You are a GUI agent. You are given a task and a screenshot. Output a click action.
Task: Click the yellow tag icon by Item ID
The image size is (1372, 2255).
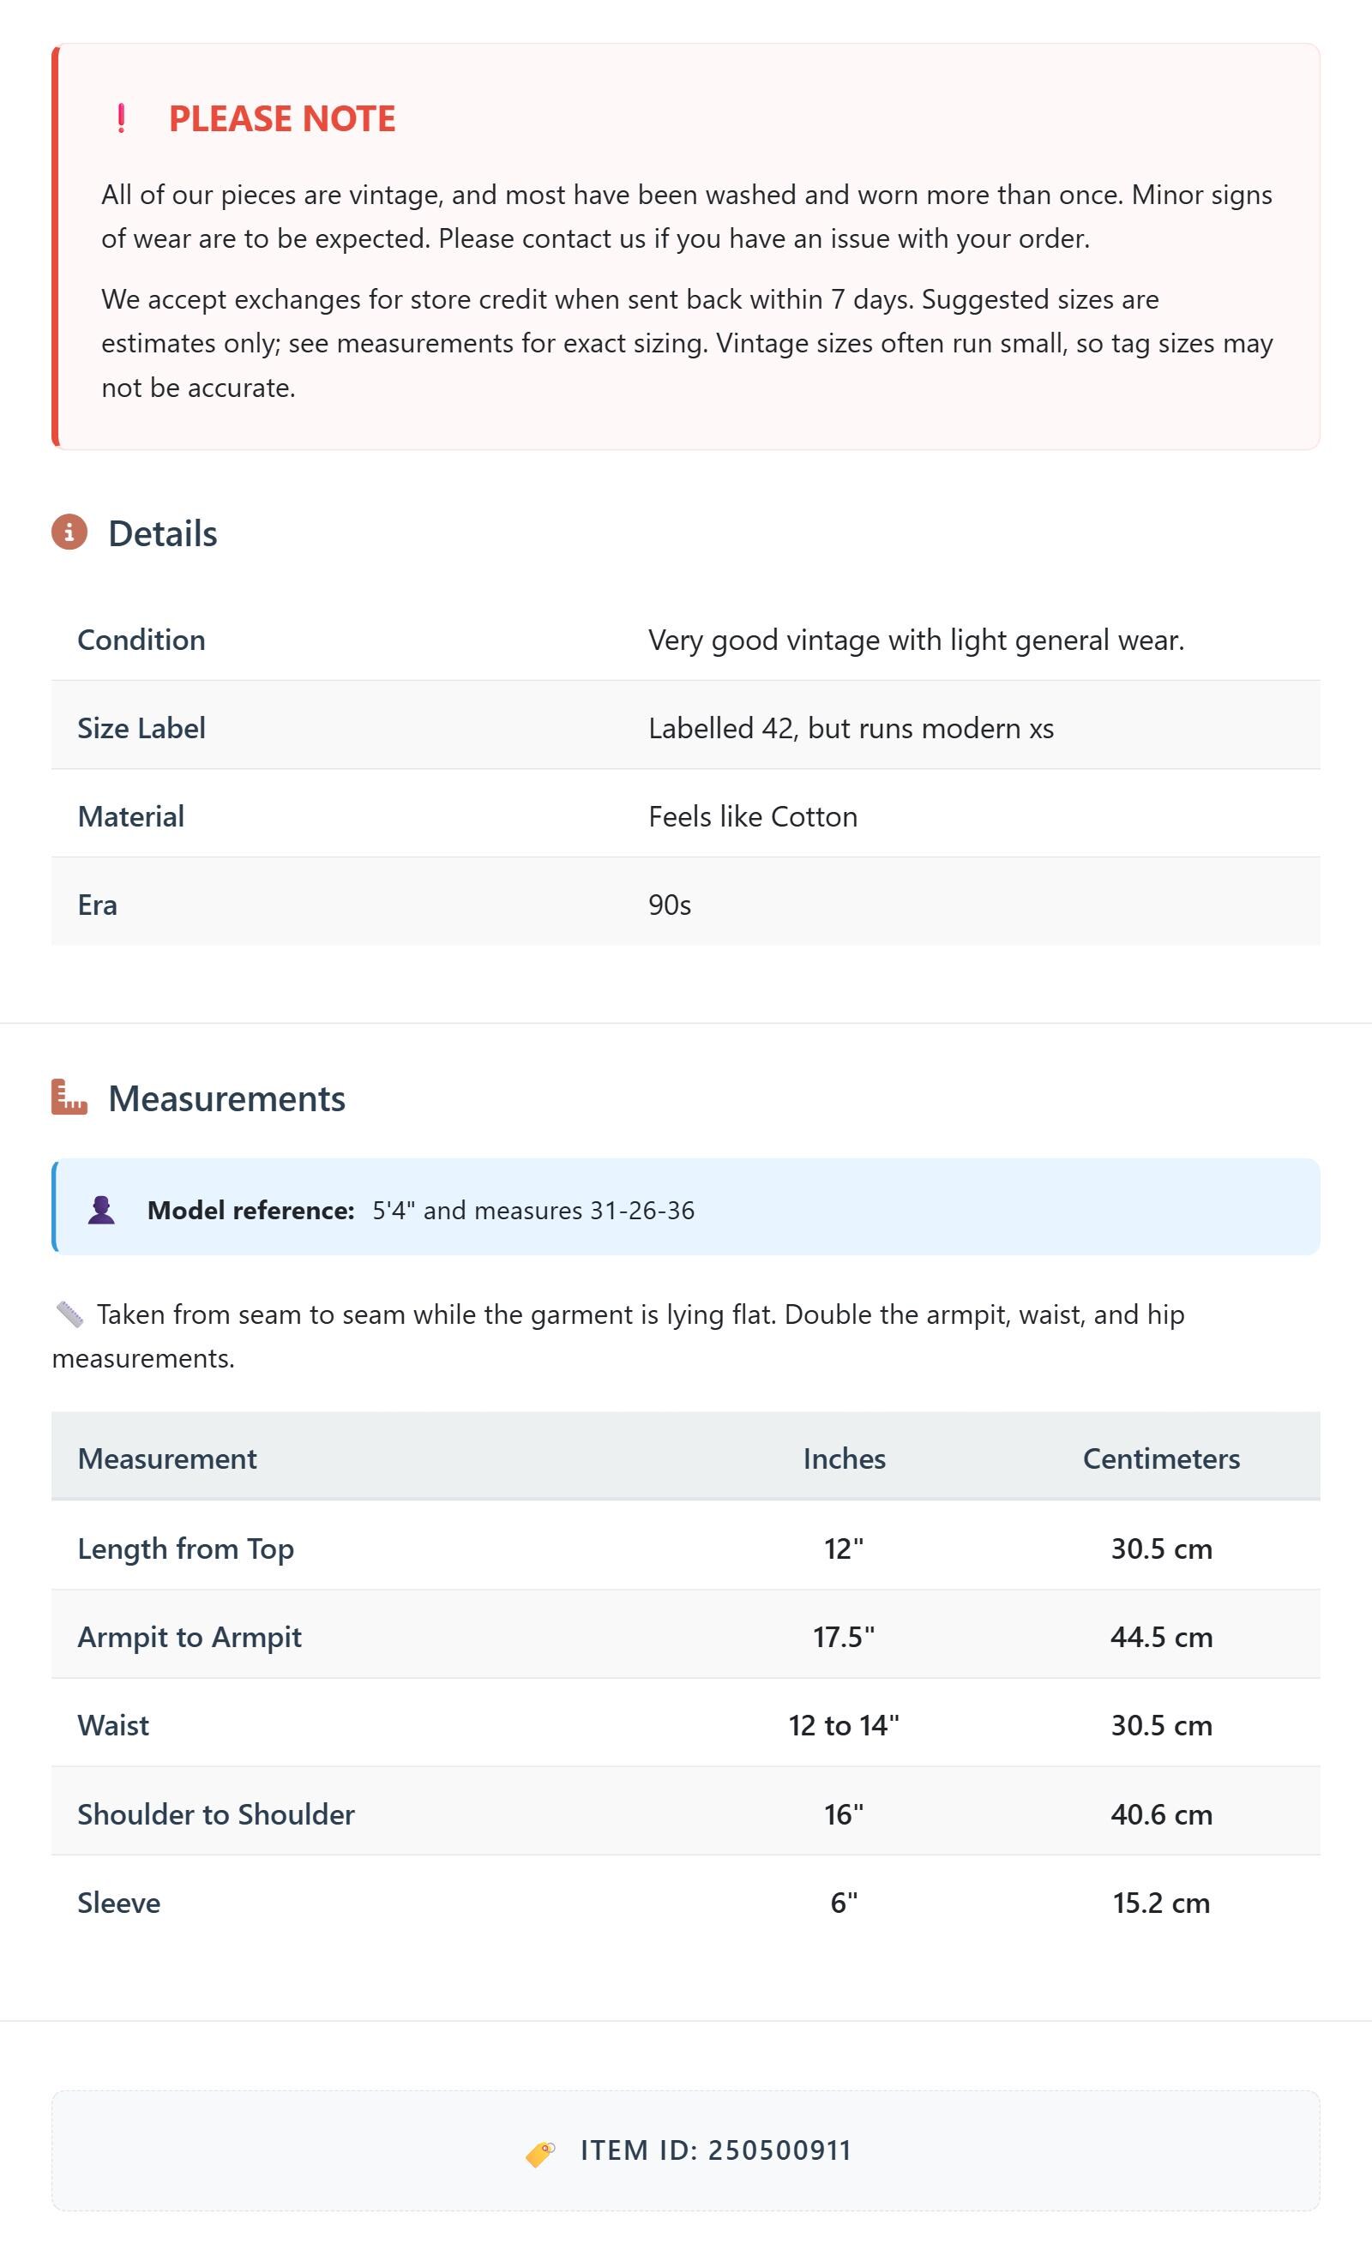(x=540, y=2154)
